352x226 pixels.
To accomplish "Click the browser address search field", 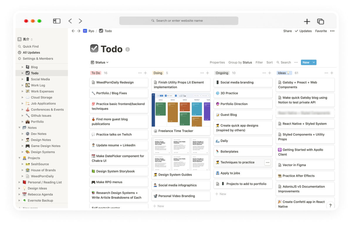I will [x=179, y=21].
